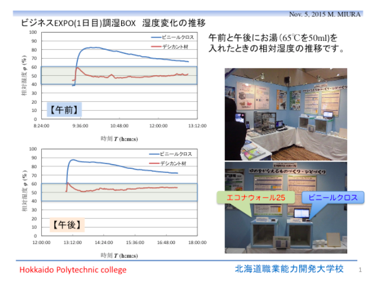The width and height of the screenshot is (375, 287).
Task: Click the slide title about 調湿BOX humidity changes
Action: coord(113,23)
